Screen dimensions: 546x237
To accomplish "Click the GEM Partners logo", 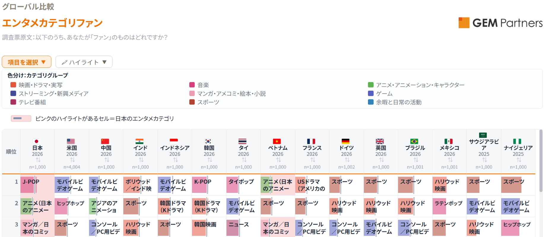I will [x=500, y=23].
